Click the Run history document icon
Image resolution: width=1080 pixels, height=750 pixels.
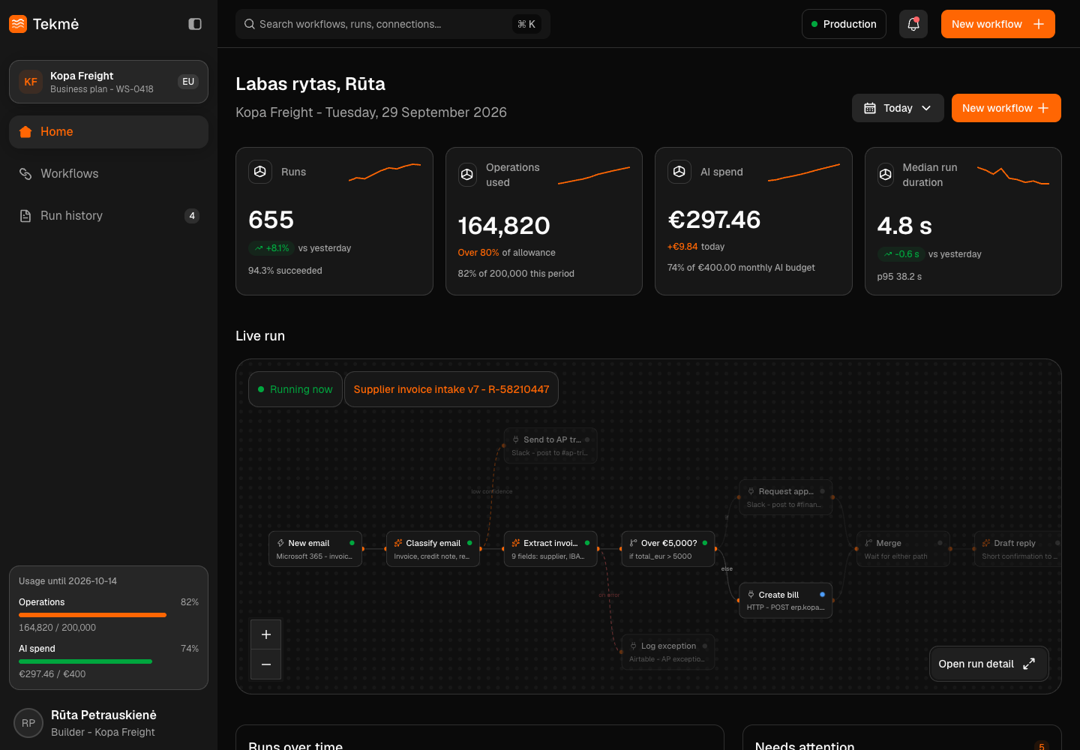(25, 216)
